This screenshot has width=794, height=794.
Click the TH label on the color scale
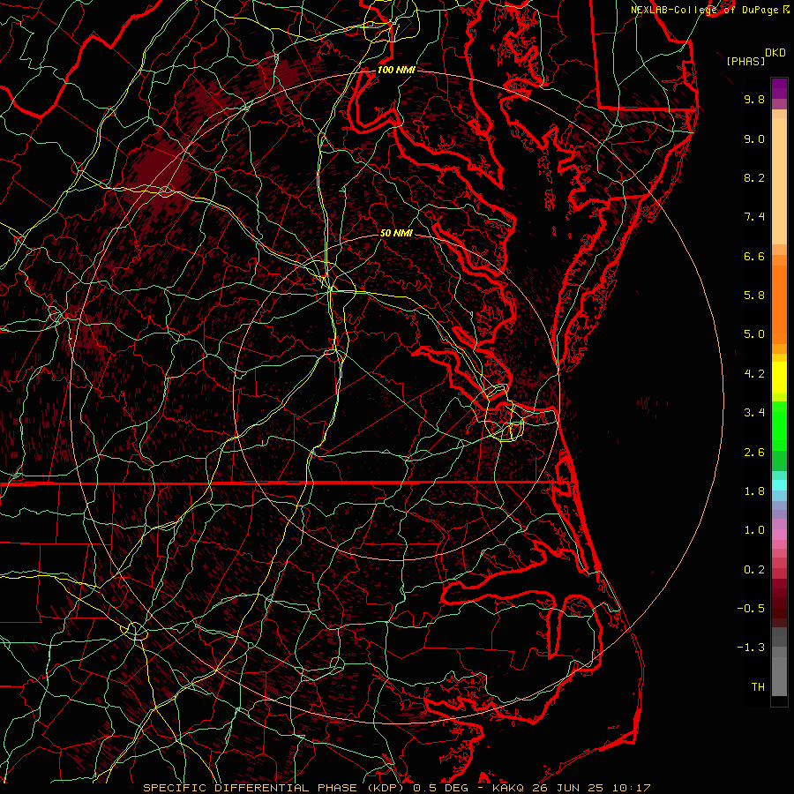click(758, 687)
